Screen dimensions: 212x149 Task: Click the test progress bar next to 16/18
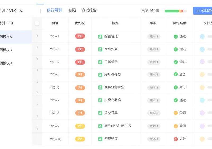click(176, 11)
